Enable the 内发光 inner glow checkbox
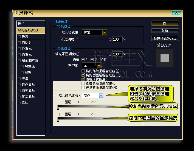 19,55
